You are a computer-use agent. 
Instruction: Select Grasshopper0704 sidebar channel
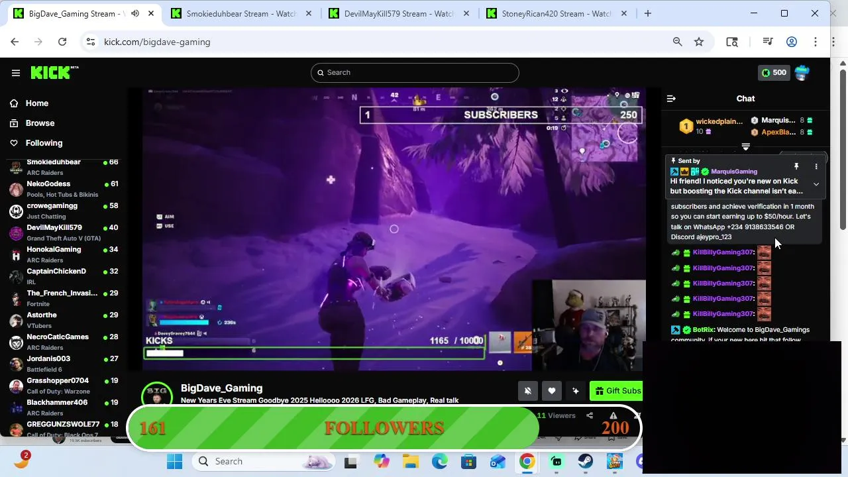point(64,386)
